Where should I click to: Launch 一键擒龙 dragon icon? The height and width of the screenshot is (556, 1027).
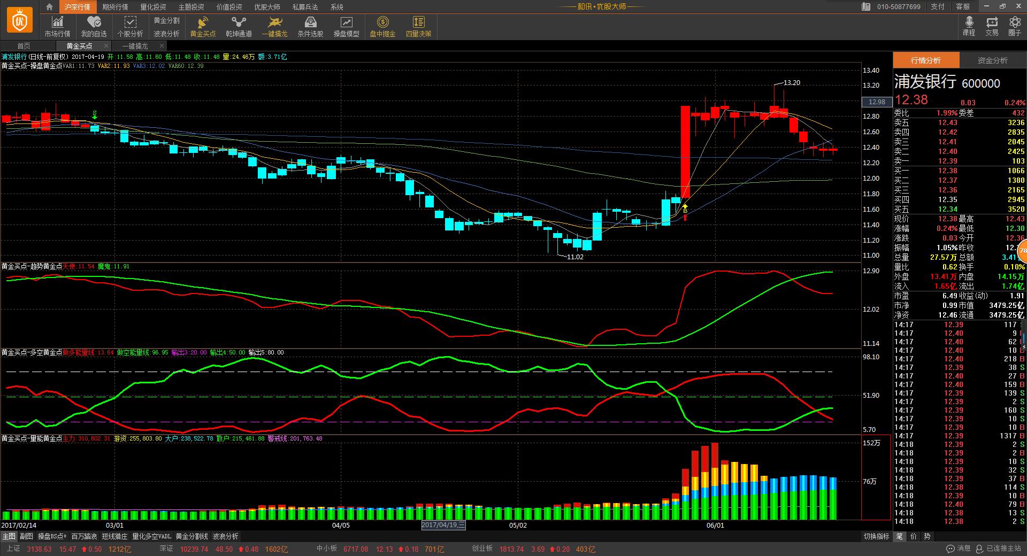(275, 26)
